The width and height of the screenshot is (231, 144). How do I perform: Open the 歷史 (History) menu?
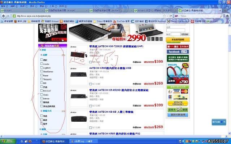tap(34, 6)
